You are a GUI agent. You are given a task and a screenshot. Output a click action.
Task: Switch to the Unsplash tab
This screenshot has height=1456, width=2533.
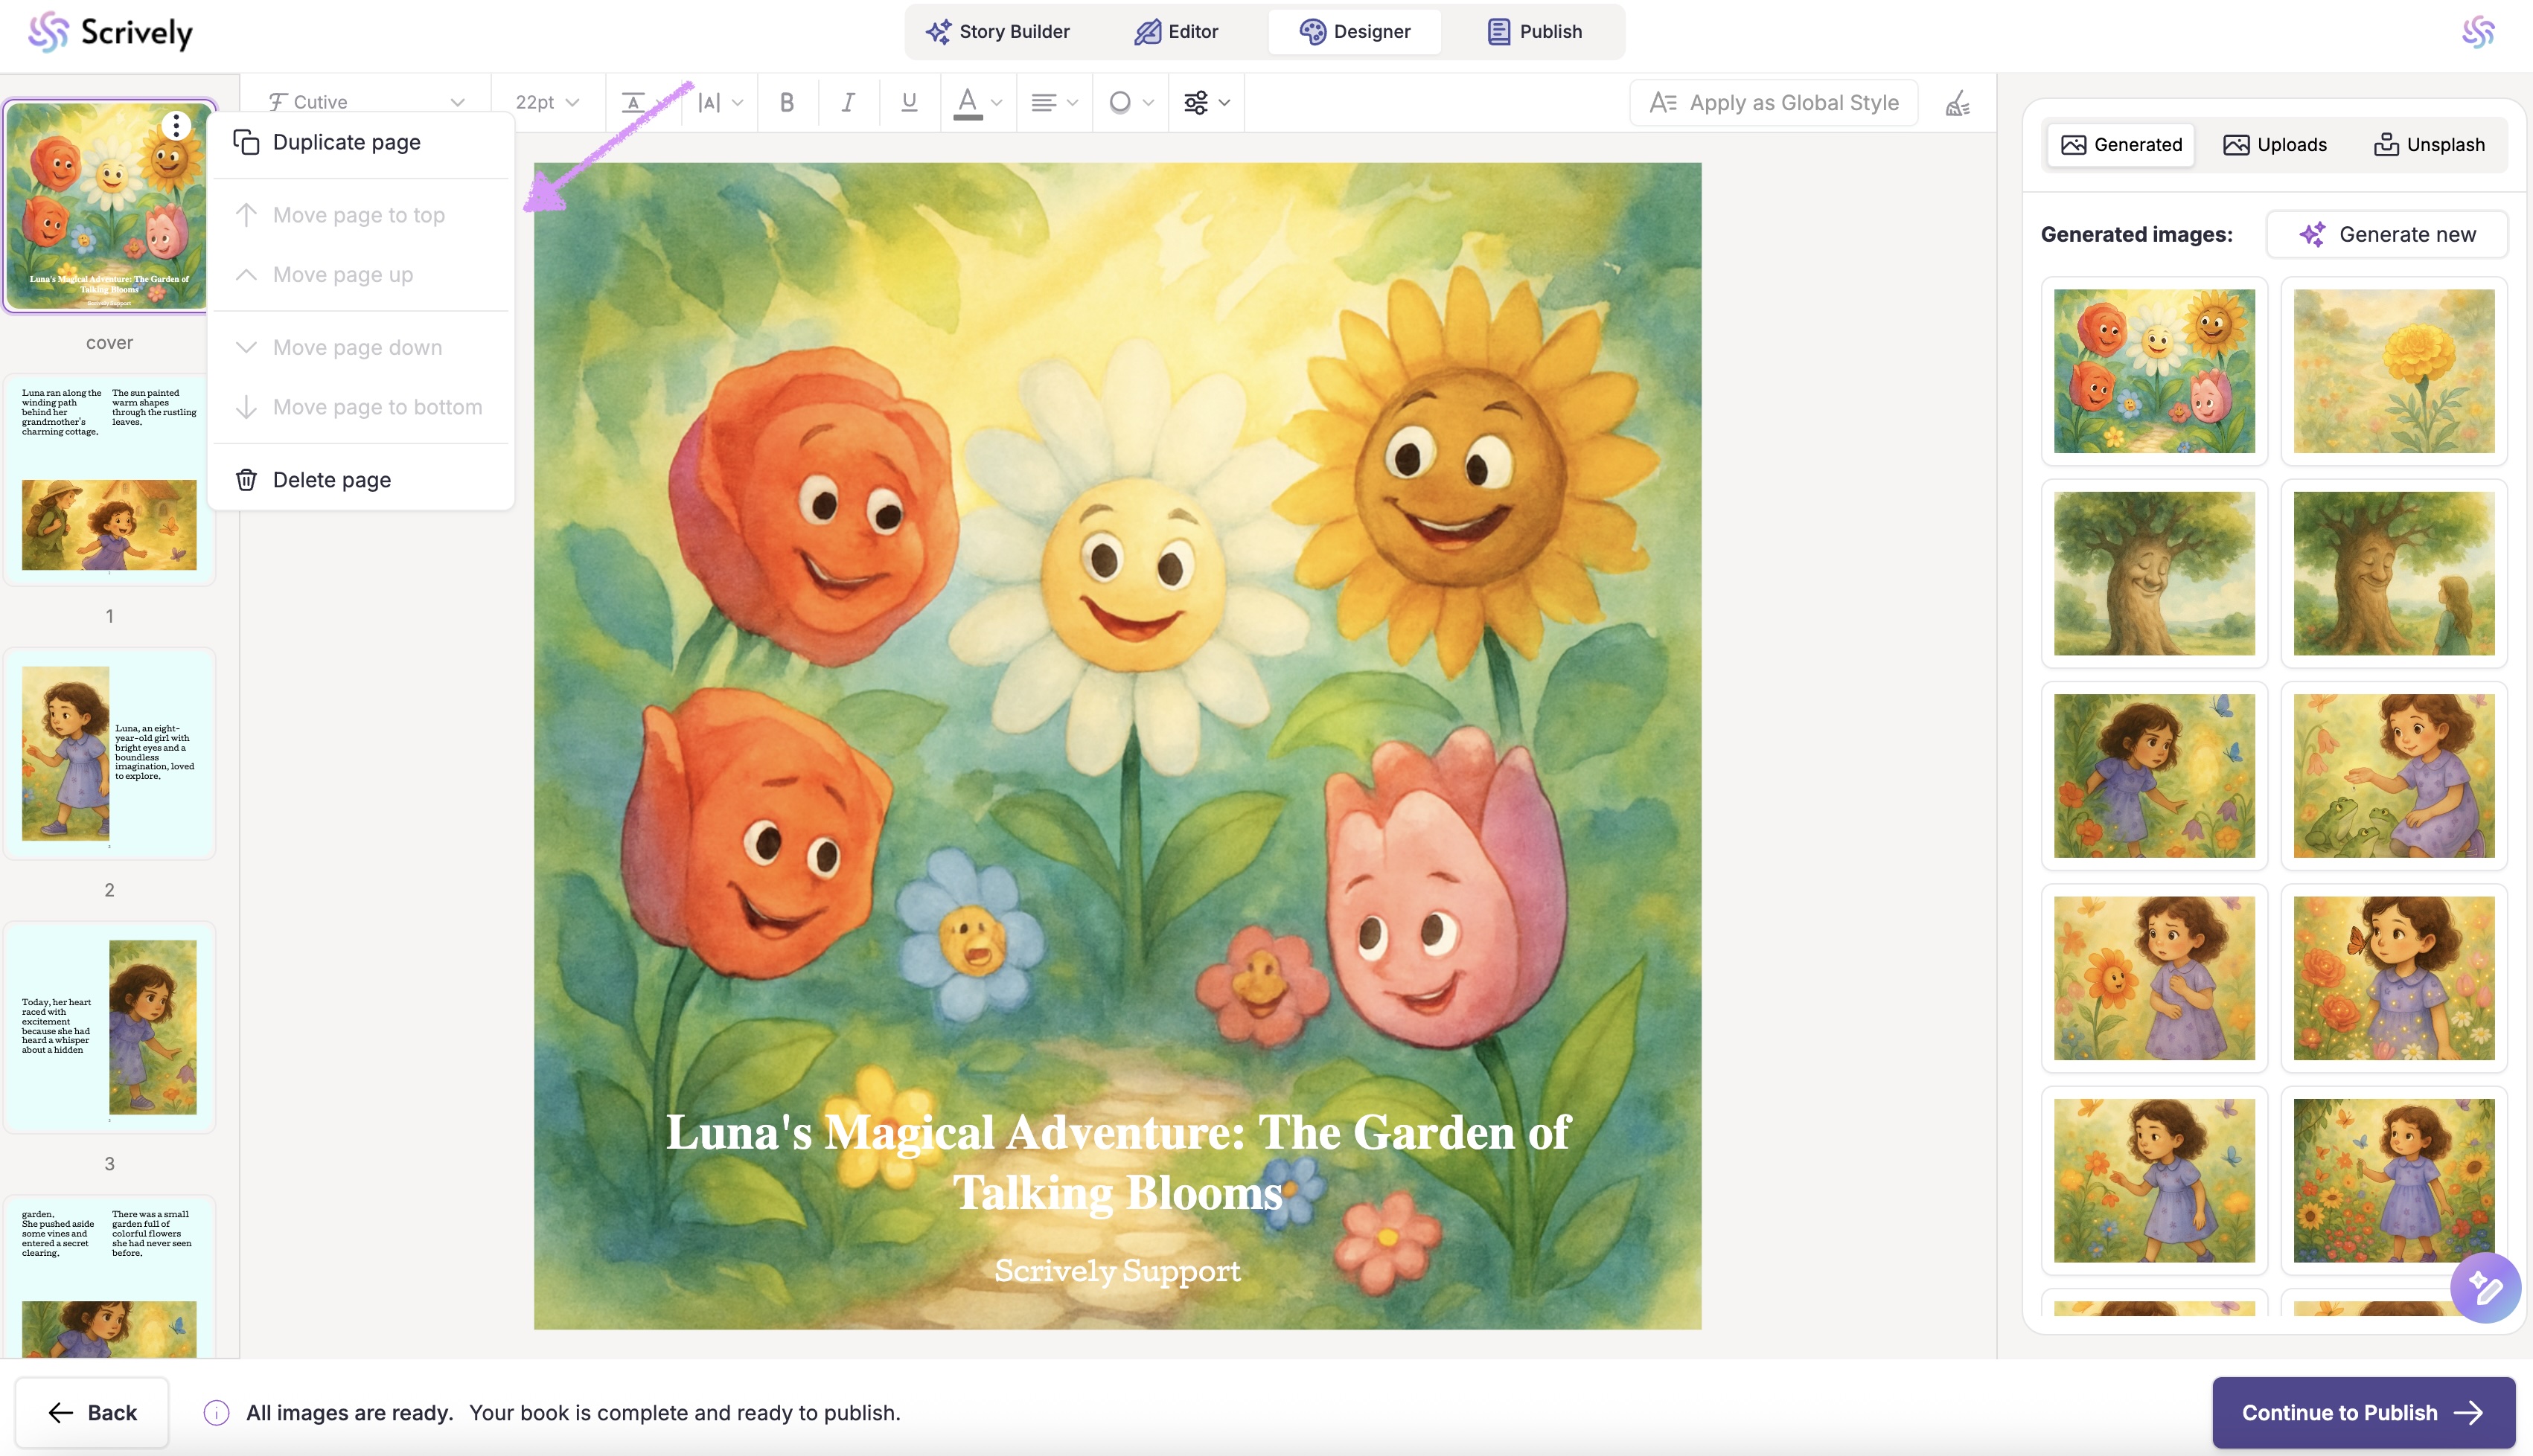pos(2429,145)
